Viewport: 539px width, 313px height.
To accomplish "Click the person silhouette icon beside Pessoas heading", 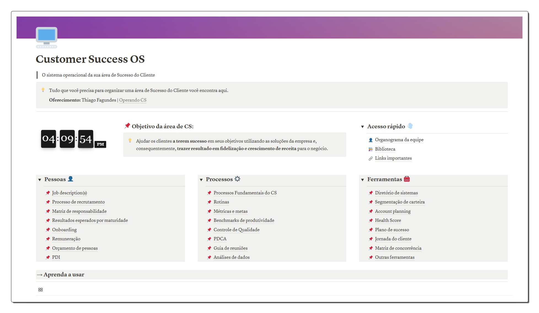I will [71, 179].
